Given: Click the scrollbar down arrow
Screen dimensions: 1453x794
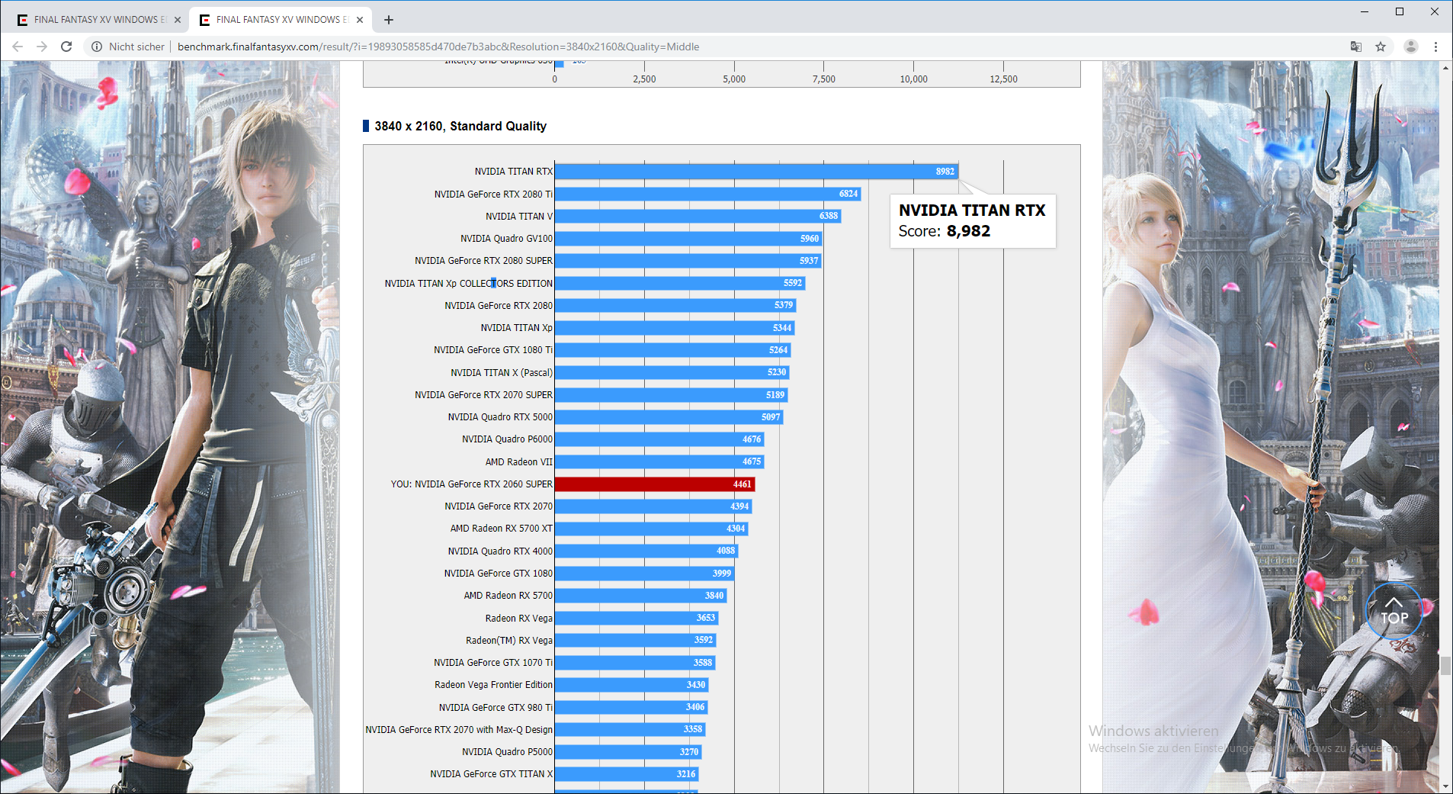Looking at the screenshot, I should tap(1445, 786).
